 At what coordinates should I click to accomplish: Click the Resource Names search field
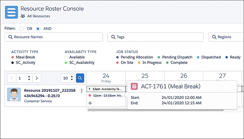[x=54, y=37]
